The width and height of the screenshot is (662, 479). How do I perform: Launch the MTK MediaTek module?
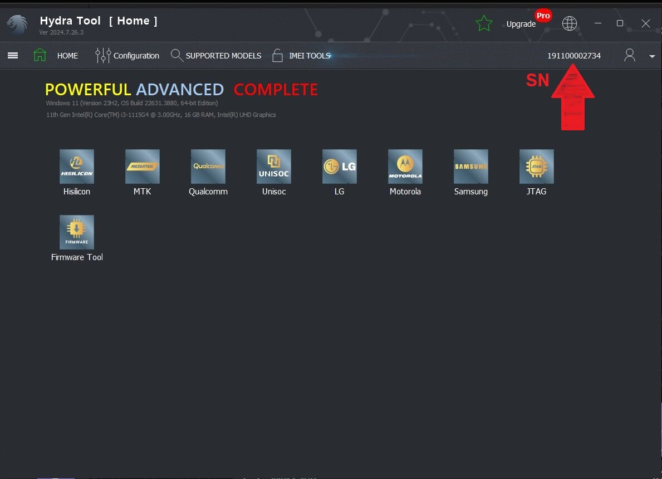(x=143, y=167)
